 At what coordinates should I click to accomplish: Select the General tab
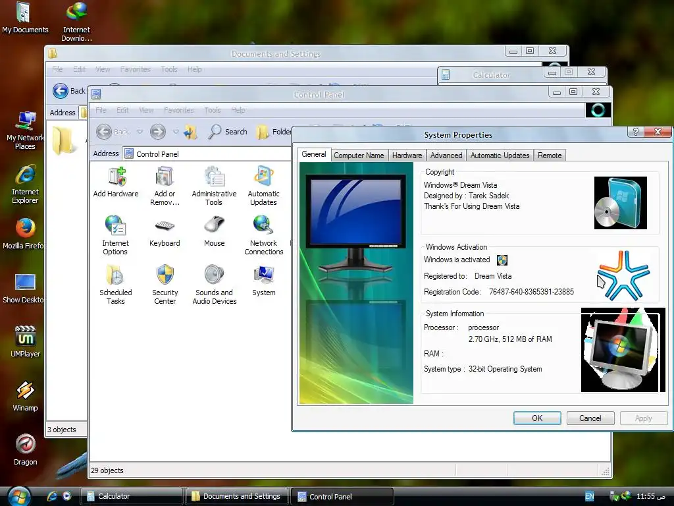pos(314,154)
